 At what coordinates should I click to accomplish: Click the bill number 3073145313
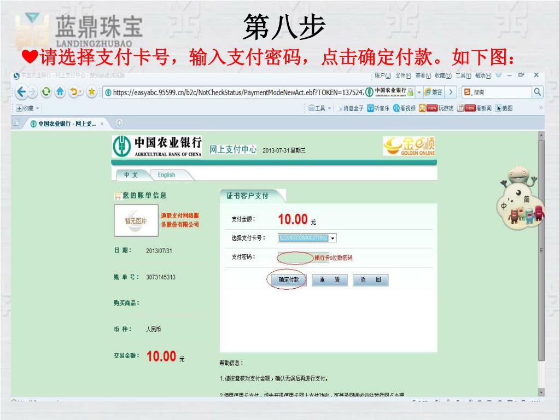click(x=161, y=277)
